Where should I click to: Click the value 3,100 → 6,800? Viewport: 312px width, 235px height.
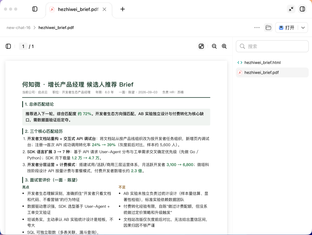pyautogui.click(x=180, y=165)
